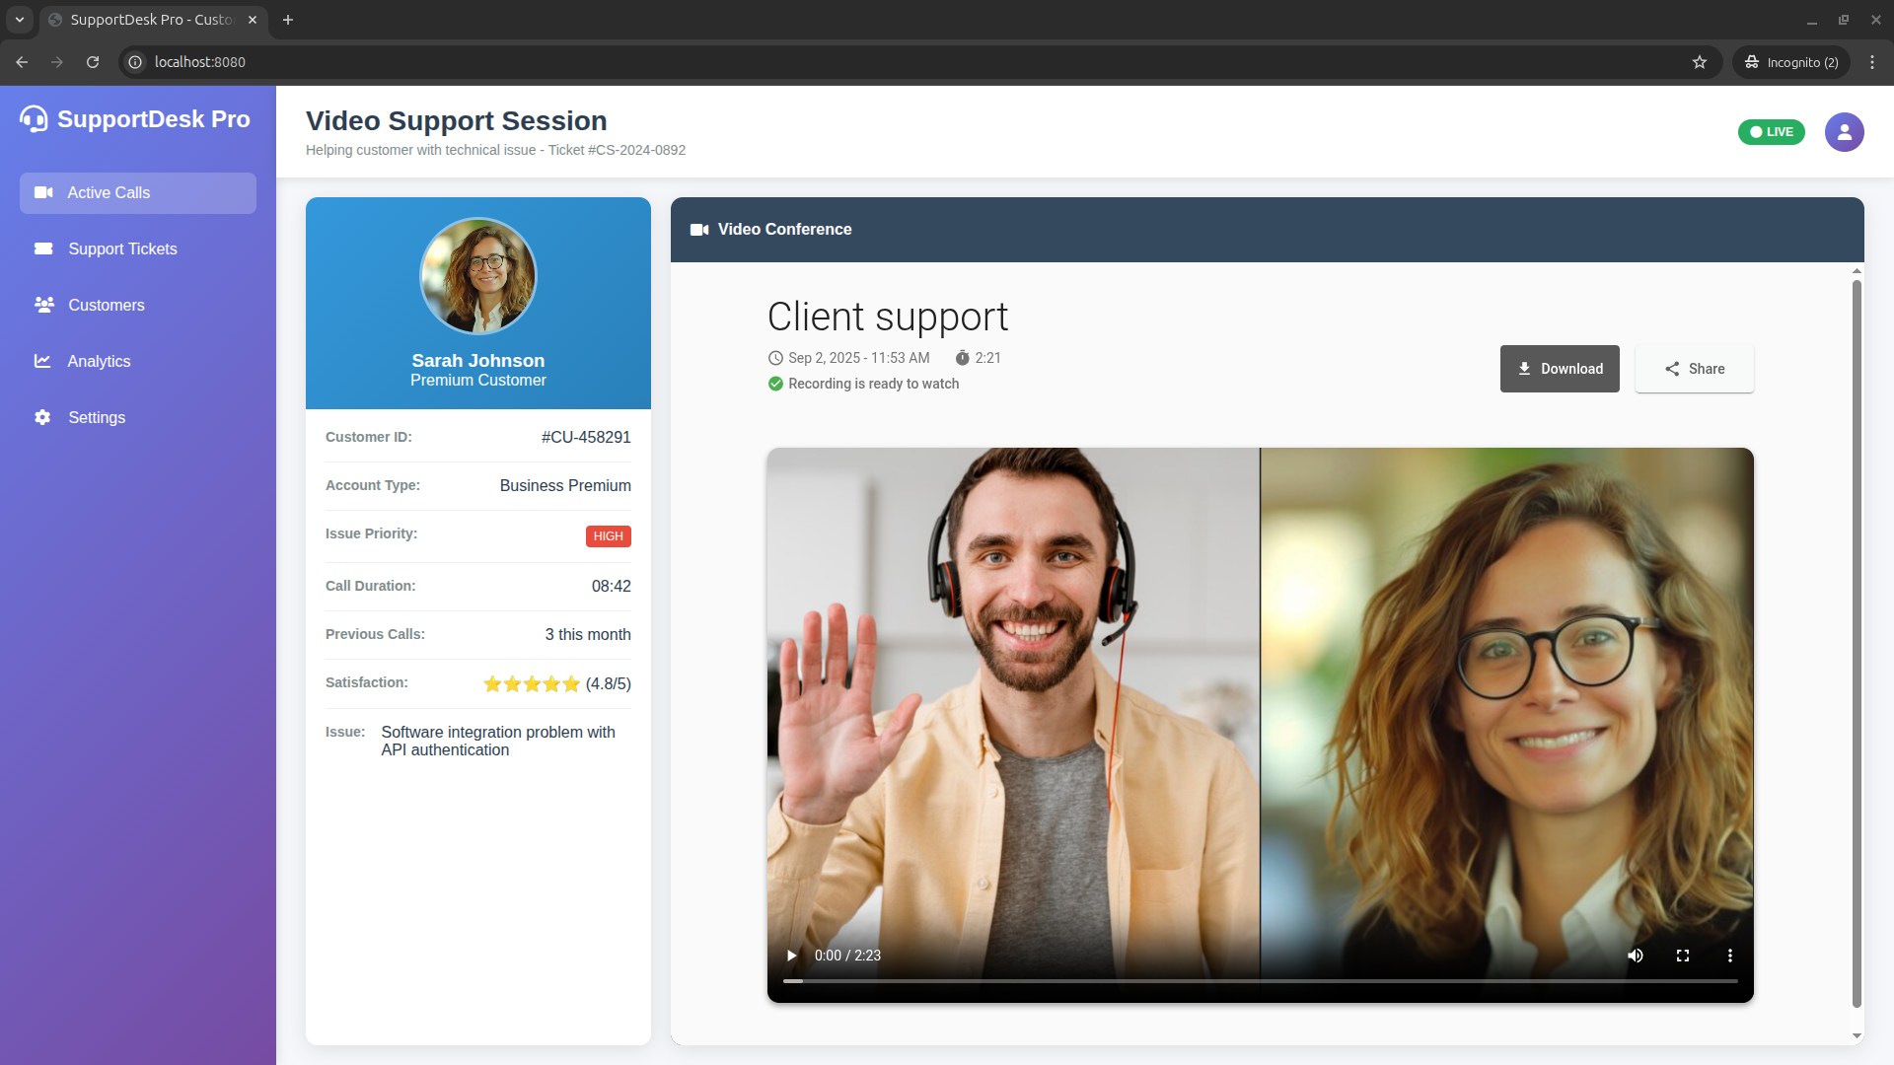Download the recording
Viewport: 1894px width, 1065px height.
tap(1559, 369)
